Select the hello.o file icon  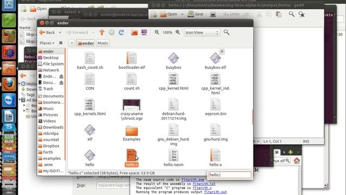pos(215,155)
